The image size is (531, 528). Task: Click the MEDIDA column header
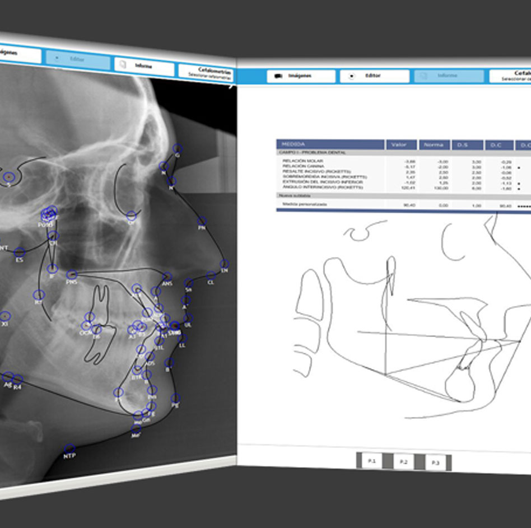tap(330, 144)
